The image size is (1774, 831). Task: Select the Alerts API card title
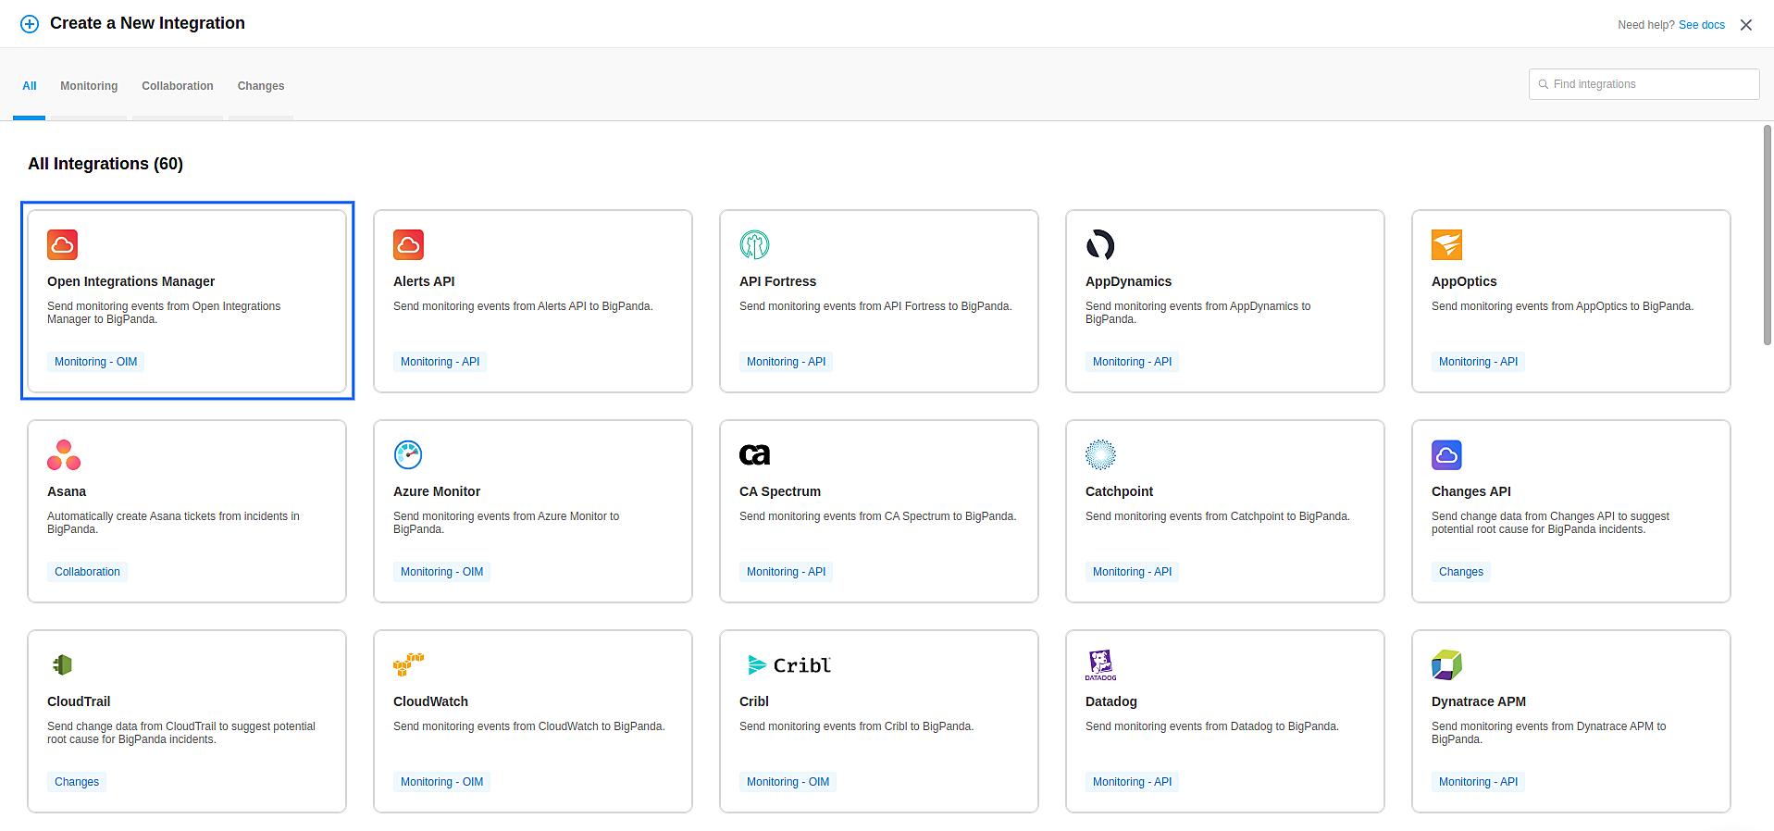point(424,281)
